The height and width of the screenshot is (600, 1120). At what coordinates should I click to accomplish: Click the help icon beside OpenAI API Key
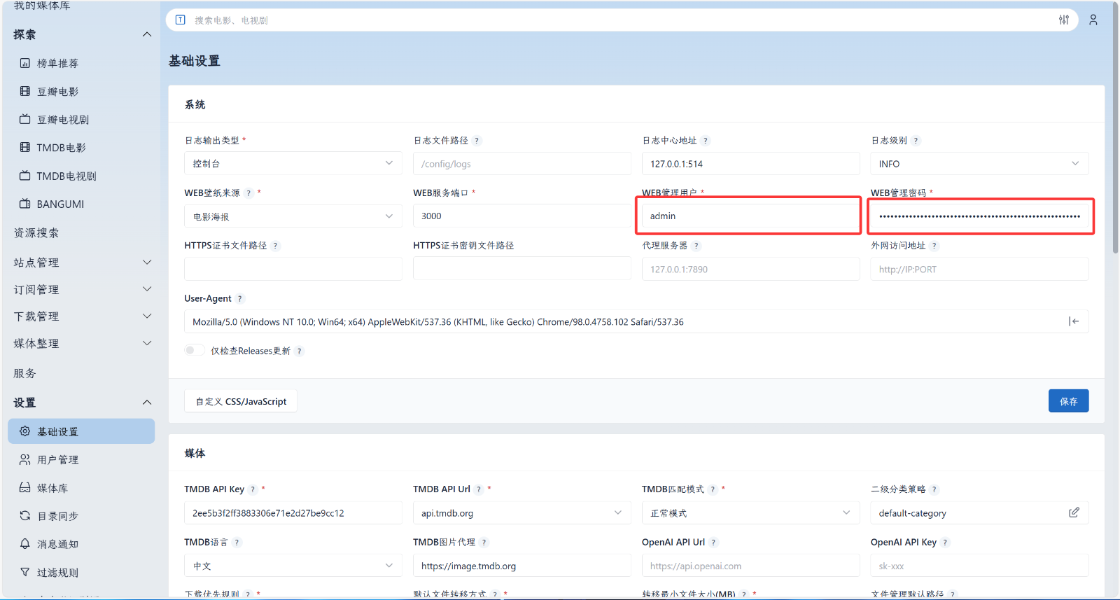[945, 543]
